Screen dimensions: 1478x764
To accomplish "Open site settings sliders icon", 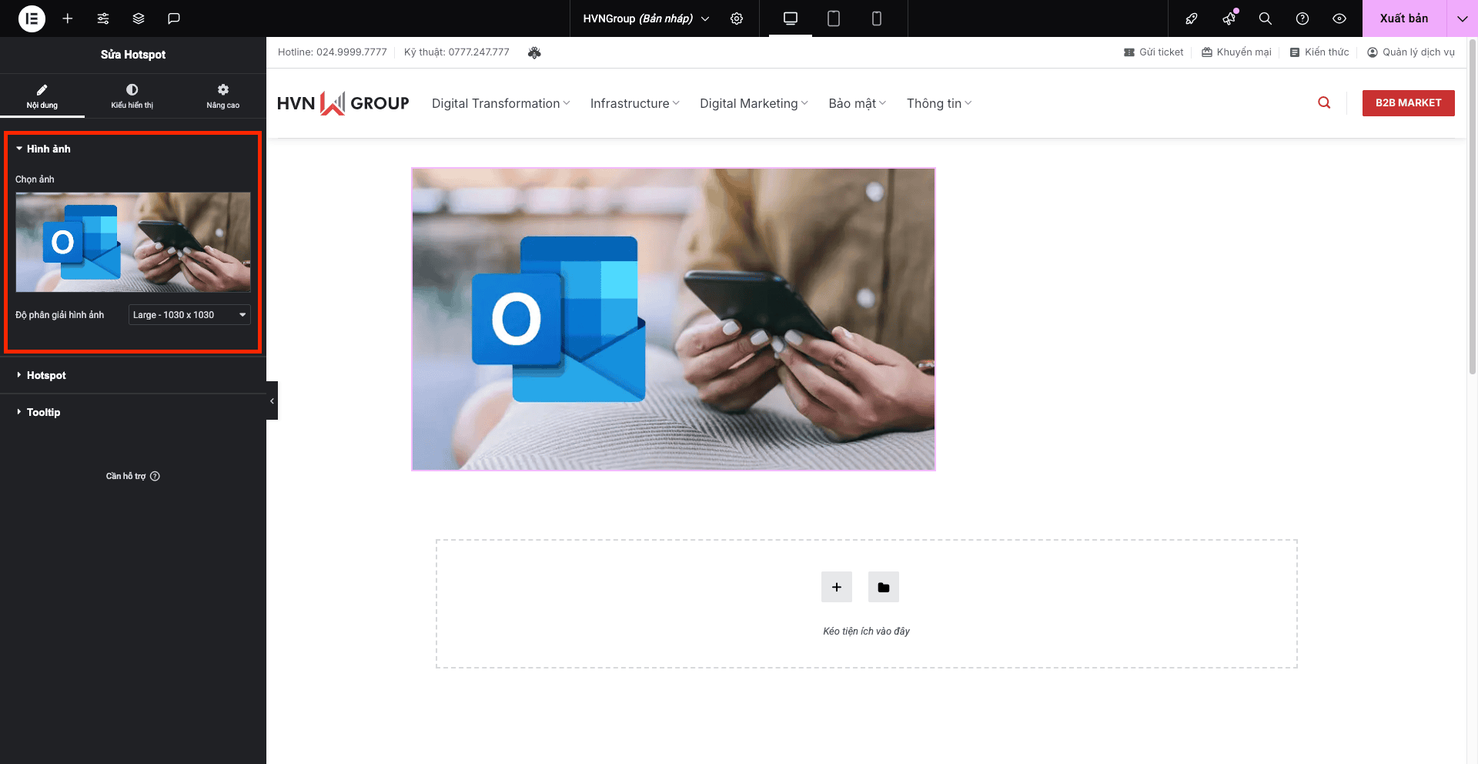I will [103, 18].
